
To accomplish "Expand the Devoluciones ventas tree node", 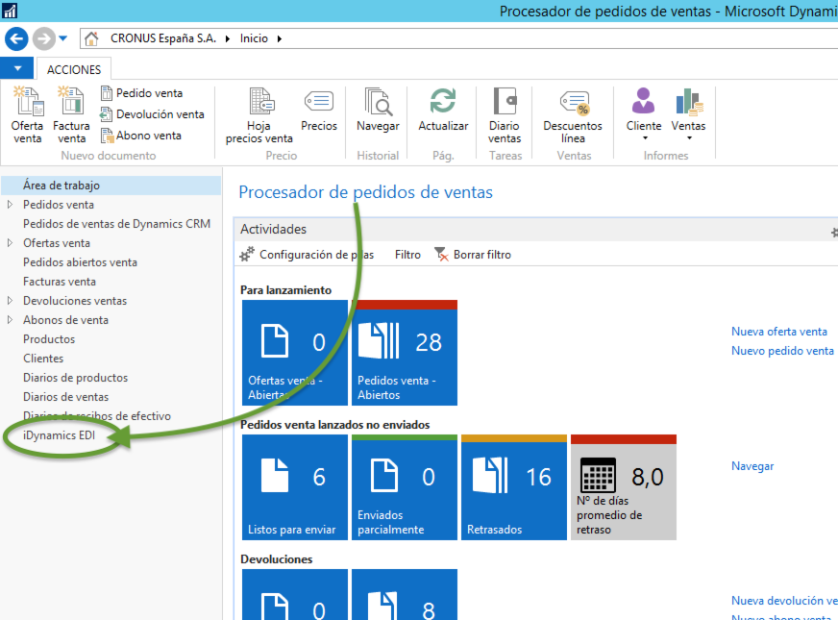I will 10,300.
